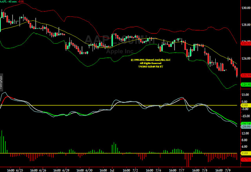Select the -5.00 oscillator axis label

click(x=245, y=109)
